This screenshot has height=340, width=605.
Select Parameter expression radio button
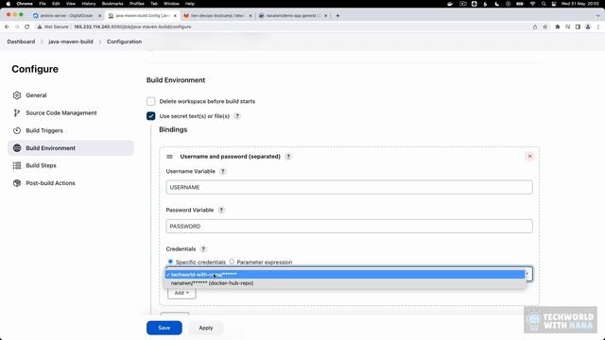pyautogui.click(x=232, y=262)
